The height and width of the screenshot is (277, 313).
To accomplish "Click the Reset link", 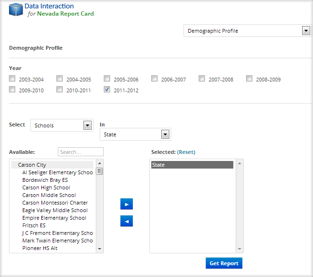I will pos(186,152).
